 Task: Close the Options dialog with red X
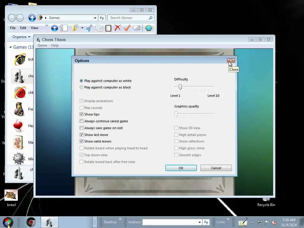(231, 61)
